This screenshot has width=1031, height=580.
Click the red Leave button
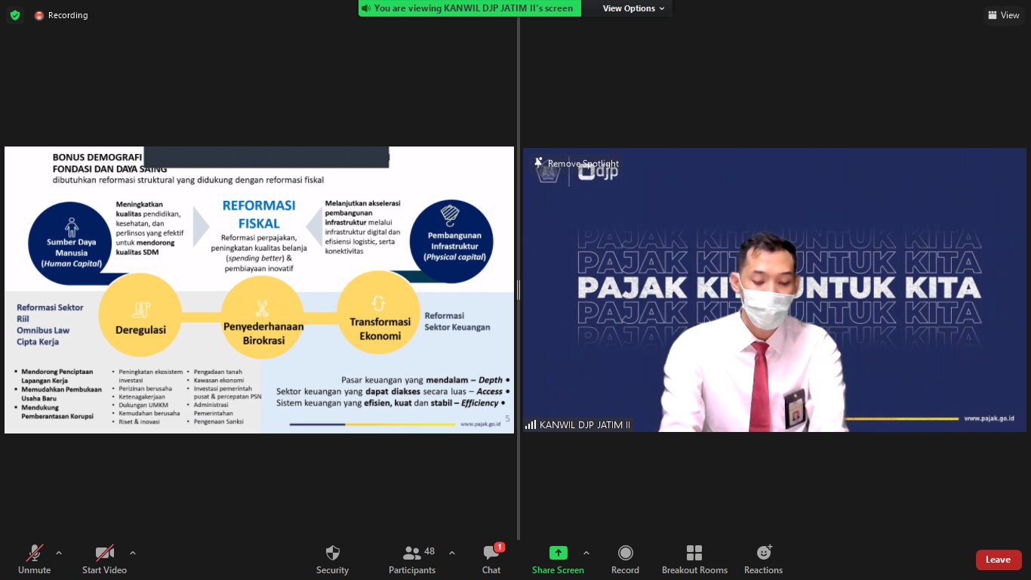[998, 560]
